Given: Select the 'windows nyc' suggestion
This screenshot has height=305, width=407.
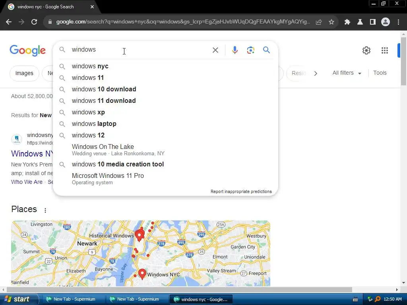Looking at the screenshot, I should click(165, 66).
